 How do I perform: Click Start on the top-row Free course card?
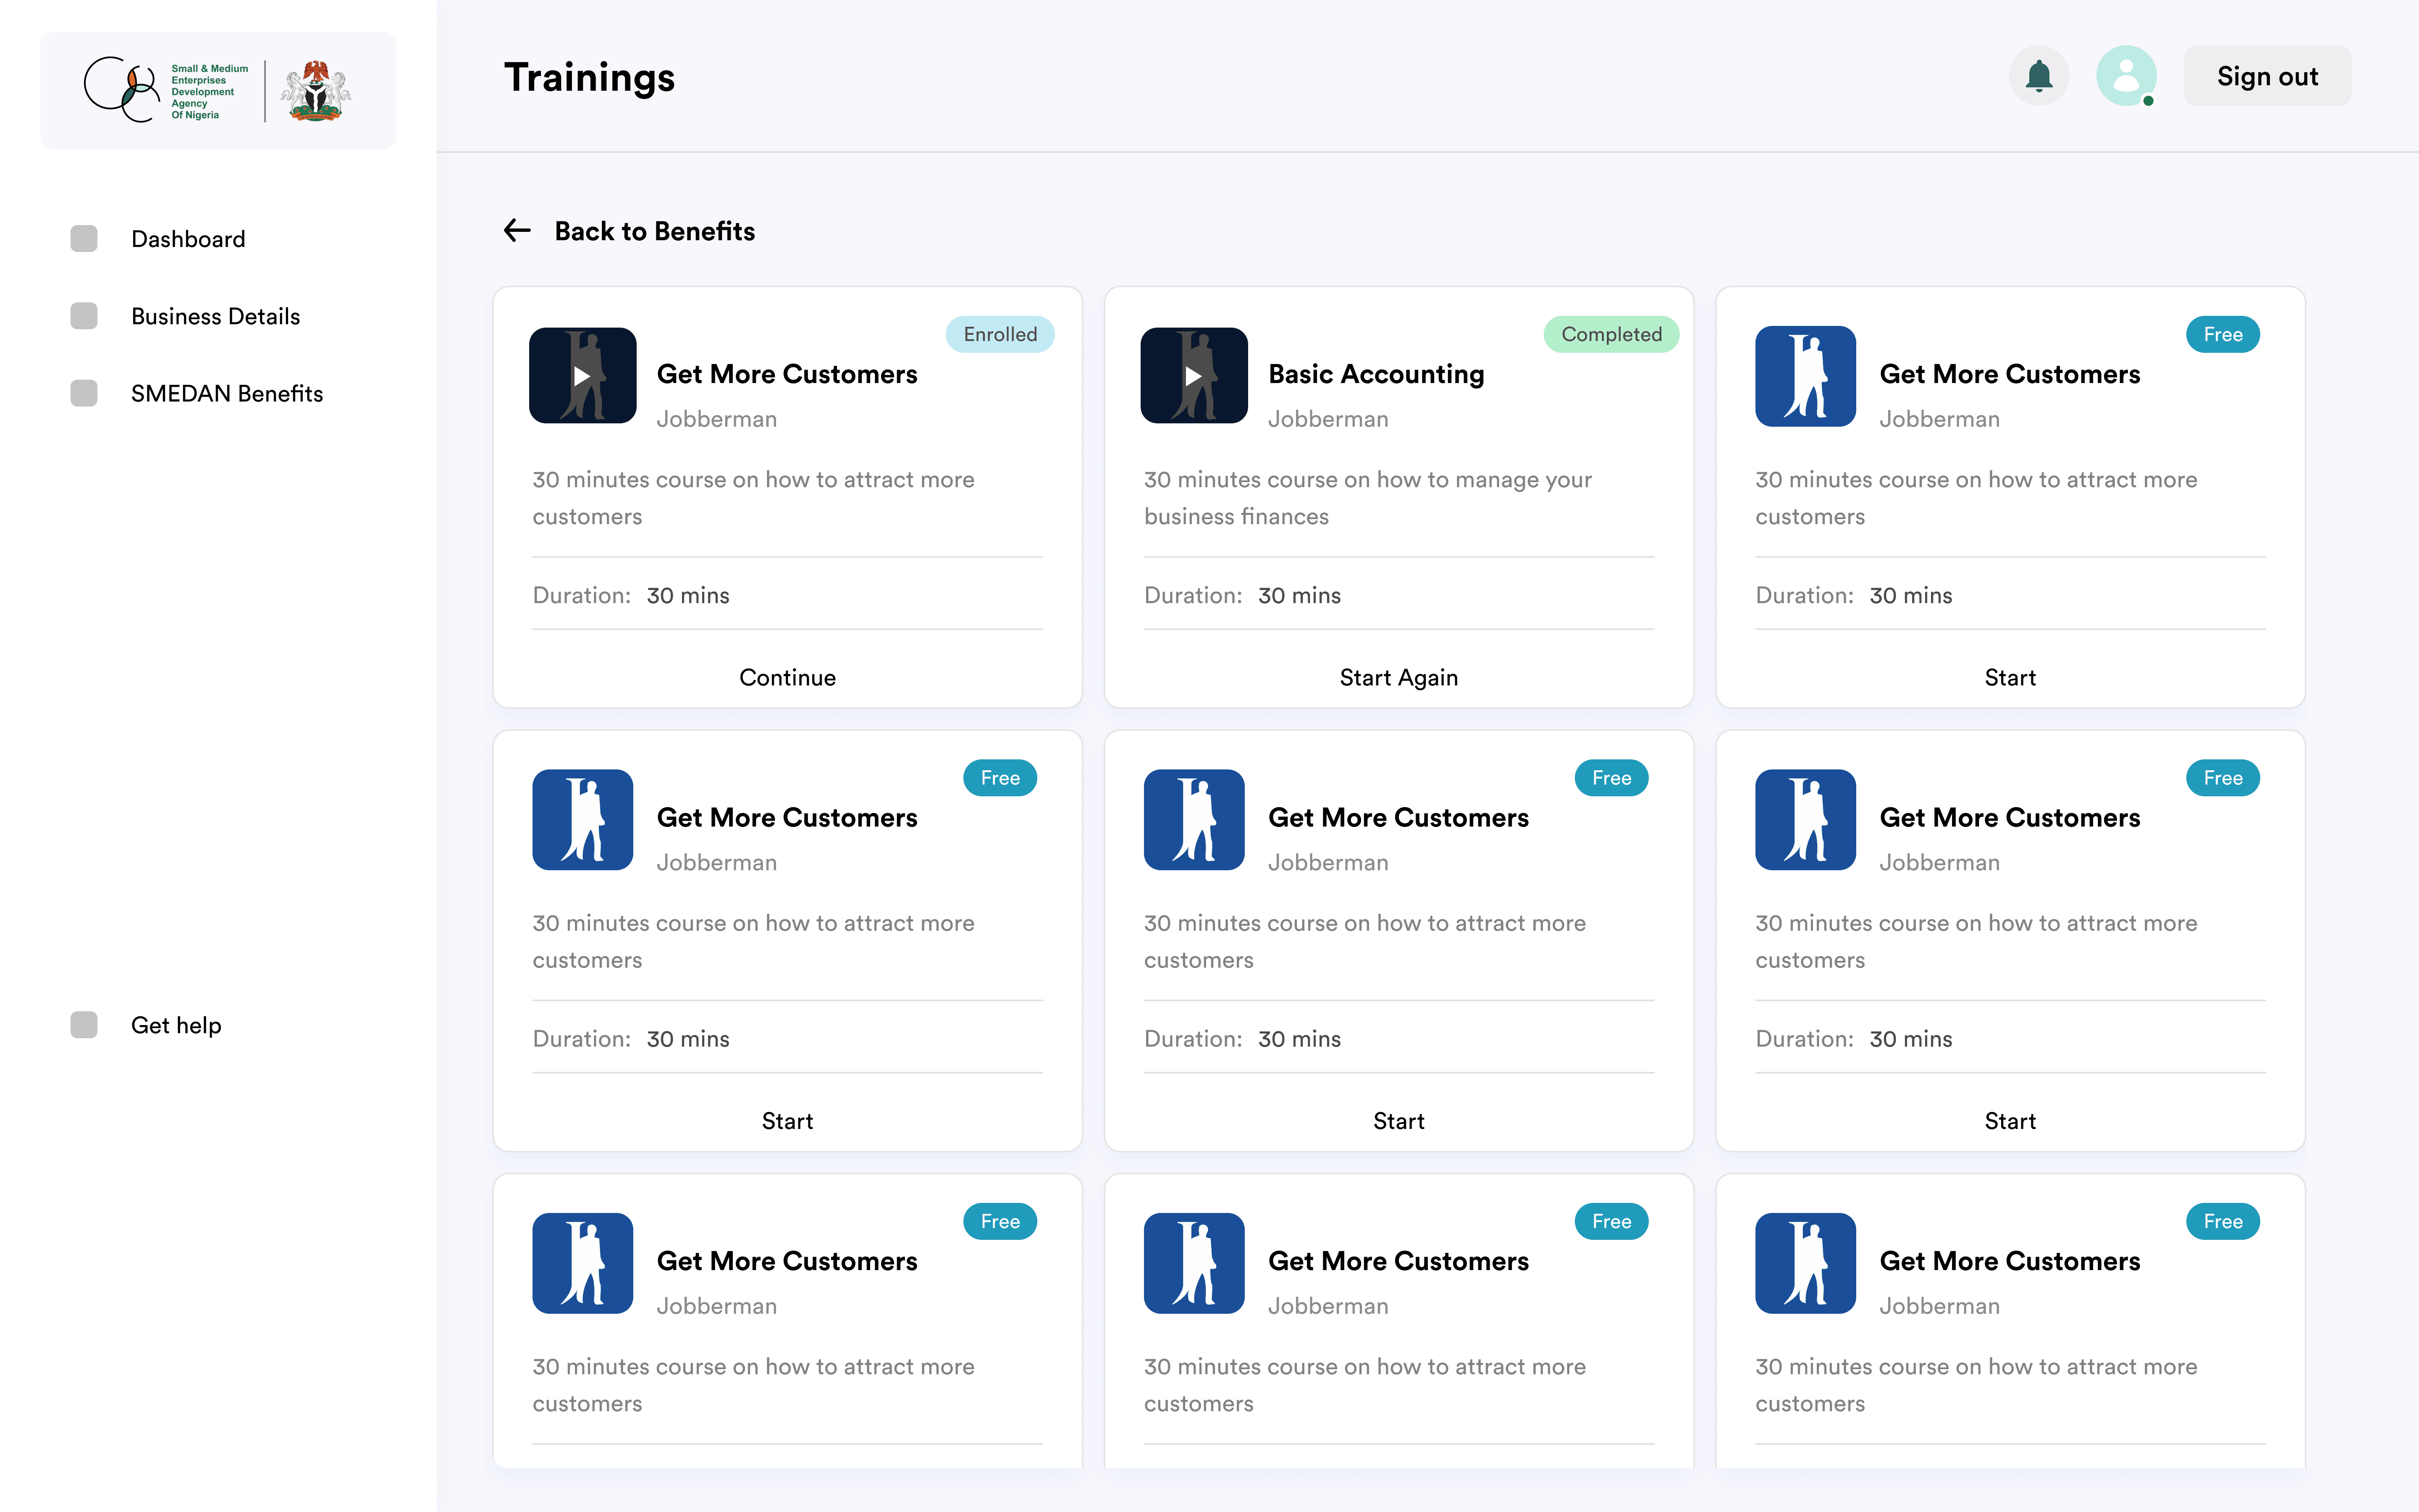coord(2010,677)
